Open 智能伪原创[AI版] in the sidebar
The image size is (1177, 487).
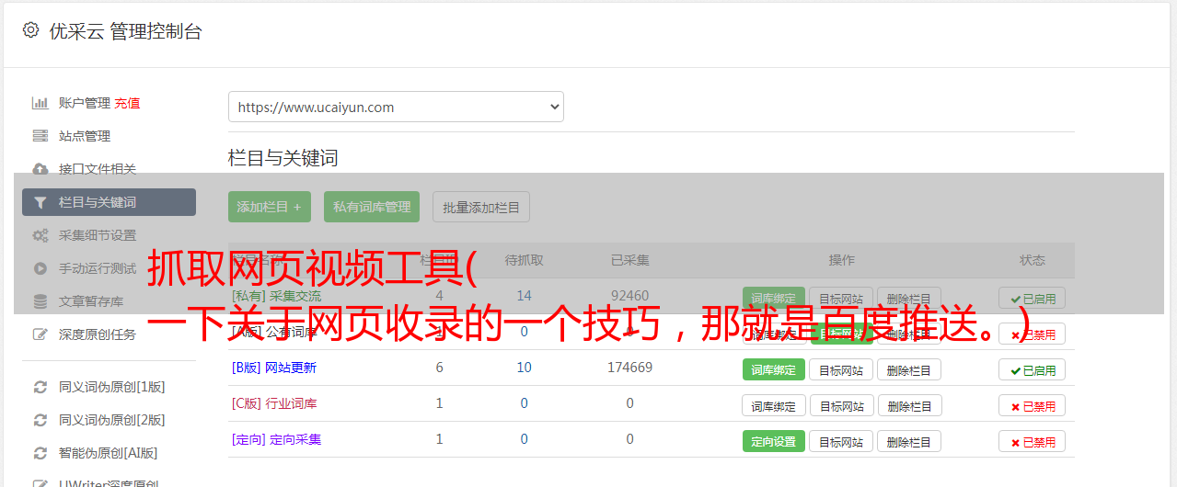tap(109, 453)
